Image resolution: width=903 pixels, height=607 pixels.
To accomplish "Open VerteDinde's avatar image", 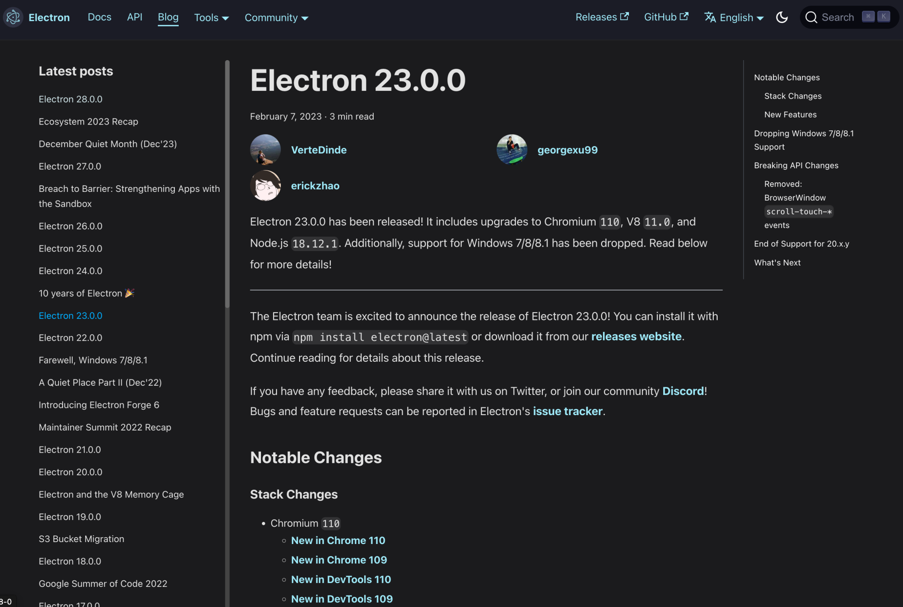I will click(265, 150).
